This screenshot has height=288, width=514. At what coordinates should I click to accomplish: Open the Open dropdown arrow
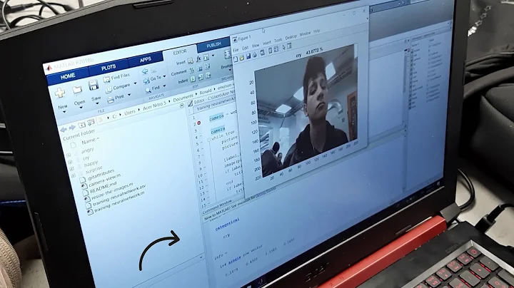coord(81,108)
